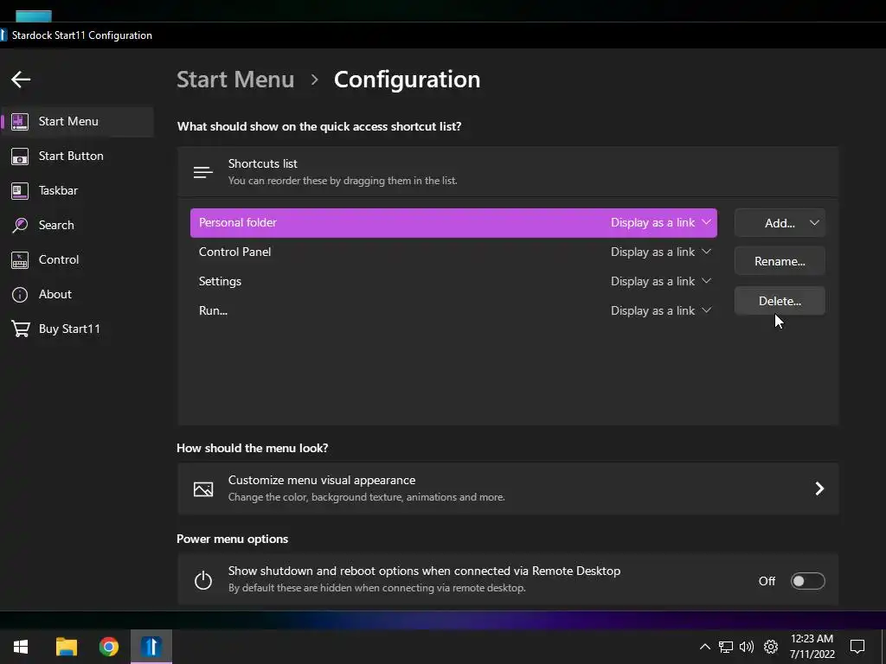
Task: Click the Taskbar sidebar icon
Action: [x=20, y=191]
